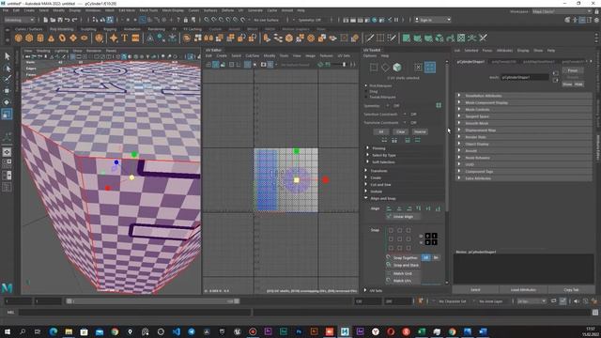The image size is (601, 338).
Task: Click the Copy Tab button
Action: [x=571, y=290]
